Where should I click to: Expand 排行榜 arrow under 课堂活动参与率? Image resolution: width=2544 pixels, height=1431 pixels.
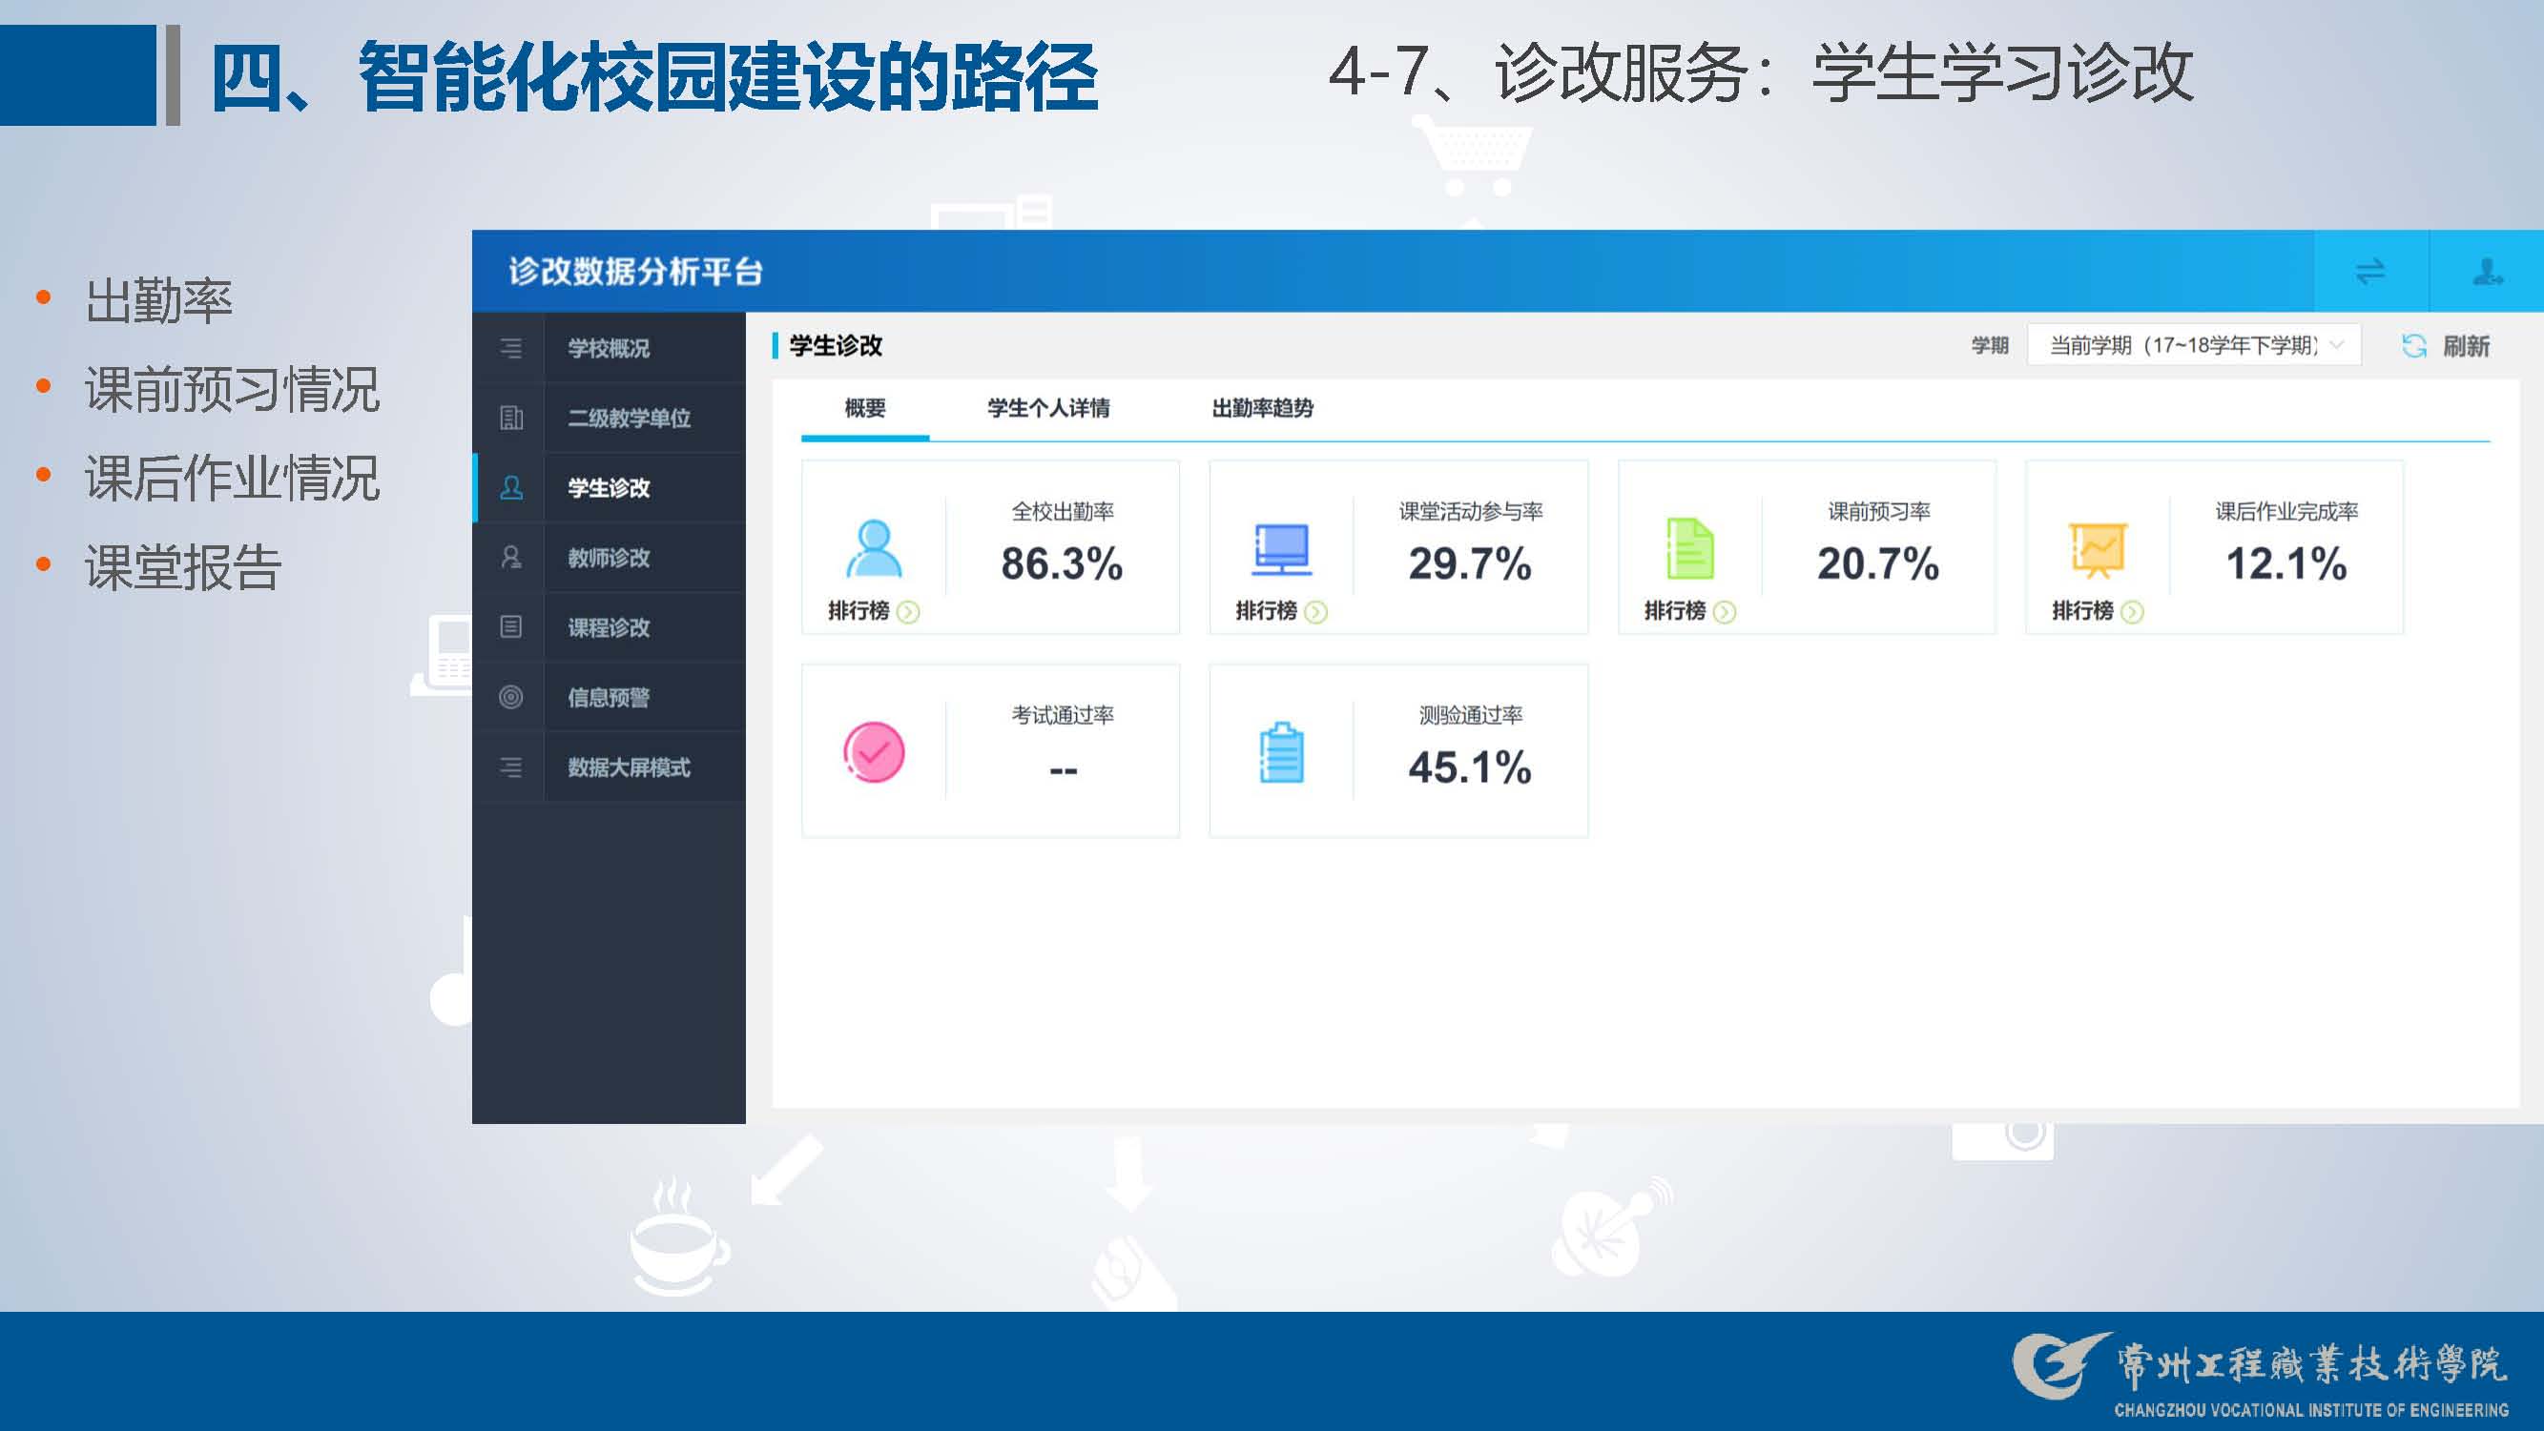[1315, 612]
